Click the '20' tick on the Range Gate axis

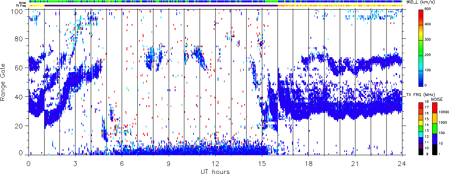point(18,126)
